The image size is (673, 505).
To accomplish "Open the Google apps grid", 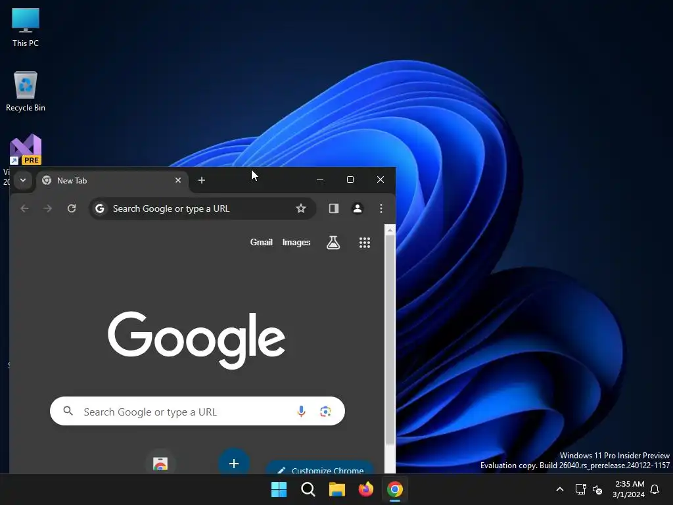I will (364, 243).
